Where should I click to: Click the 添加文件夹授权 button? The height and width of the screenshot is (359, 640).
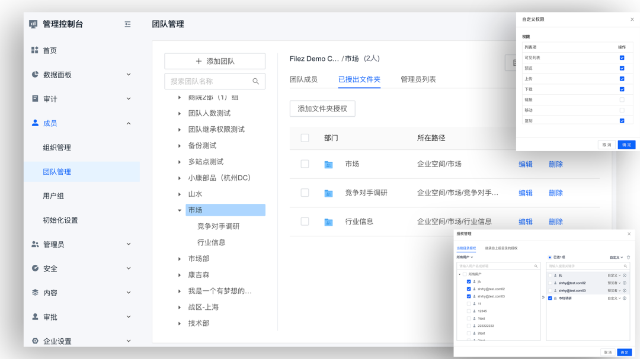click(322, 108)
